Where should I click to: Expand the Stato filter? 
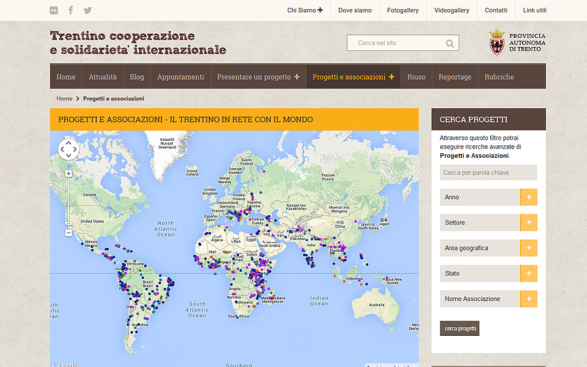click(528, 274)
